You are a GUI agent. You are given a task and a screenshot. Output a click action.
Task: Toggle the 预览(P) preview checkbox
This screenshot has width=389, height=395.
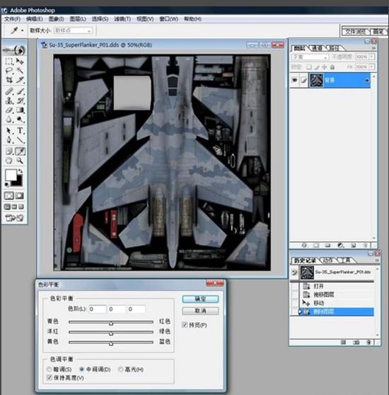tap(185, 325)
